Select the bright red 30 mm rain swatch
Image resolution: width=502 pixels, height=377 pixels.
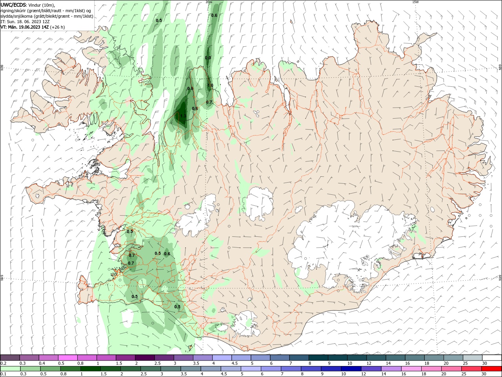(491, 369)
